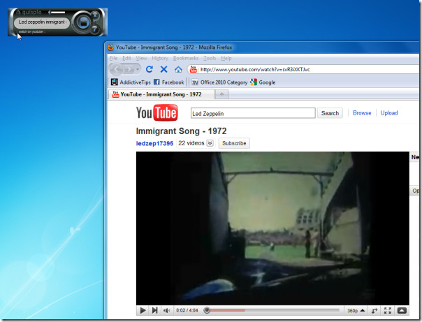
Task: Open the Edit menu in Firefox
Action: click(126, 58)
